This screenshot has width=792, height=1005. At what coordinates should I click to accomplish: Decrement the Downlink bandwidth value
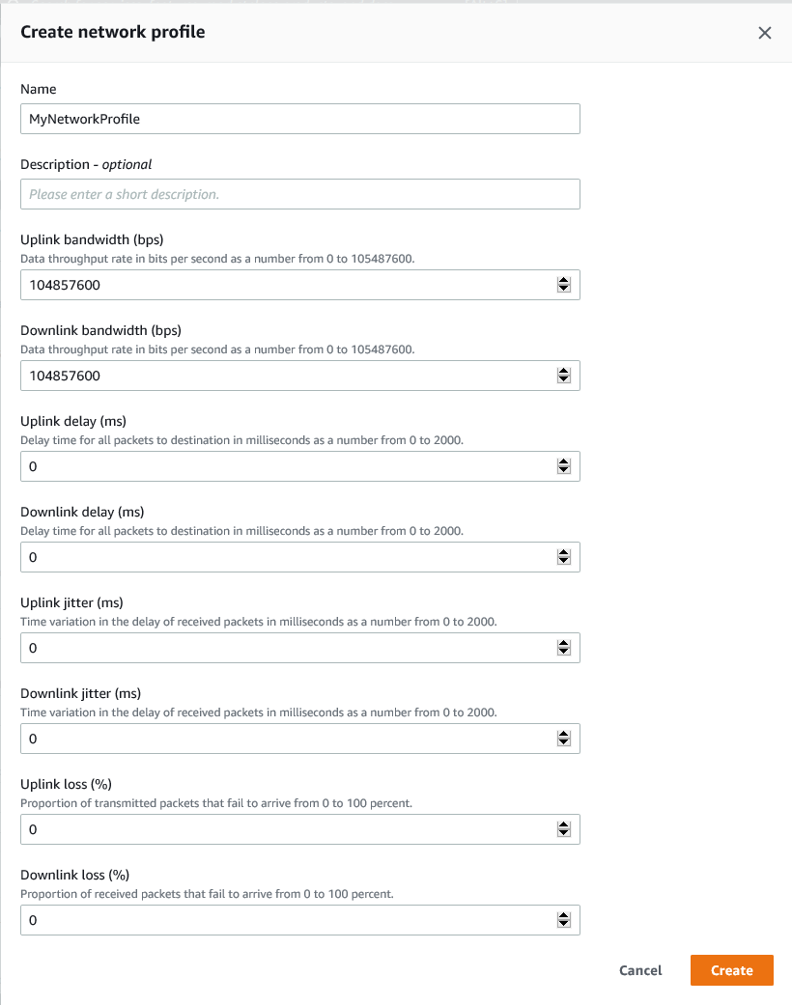[x=564, y=378]
